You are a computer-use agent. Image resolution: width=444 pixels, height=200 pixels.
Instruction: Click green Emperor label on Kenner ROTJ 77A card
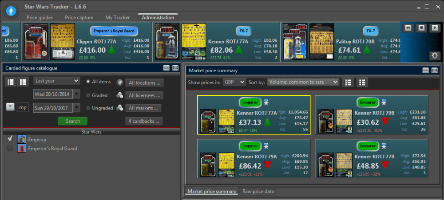(x=250, y=102)
